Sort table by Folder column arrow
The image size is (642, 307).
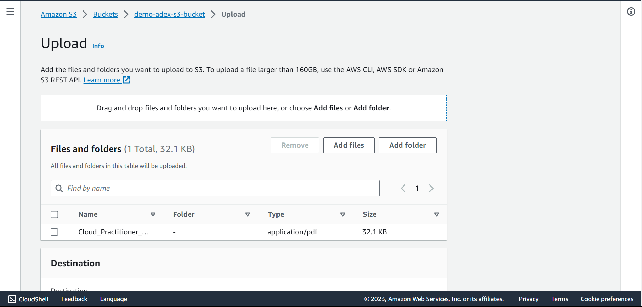248,214
